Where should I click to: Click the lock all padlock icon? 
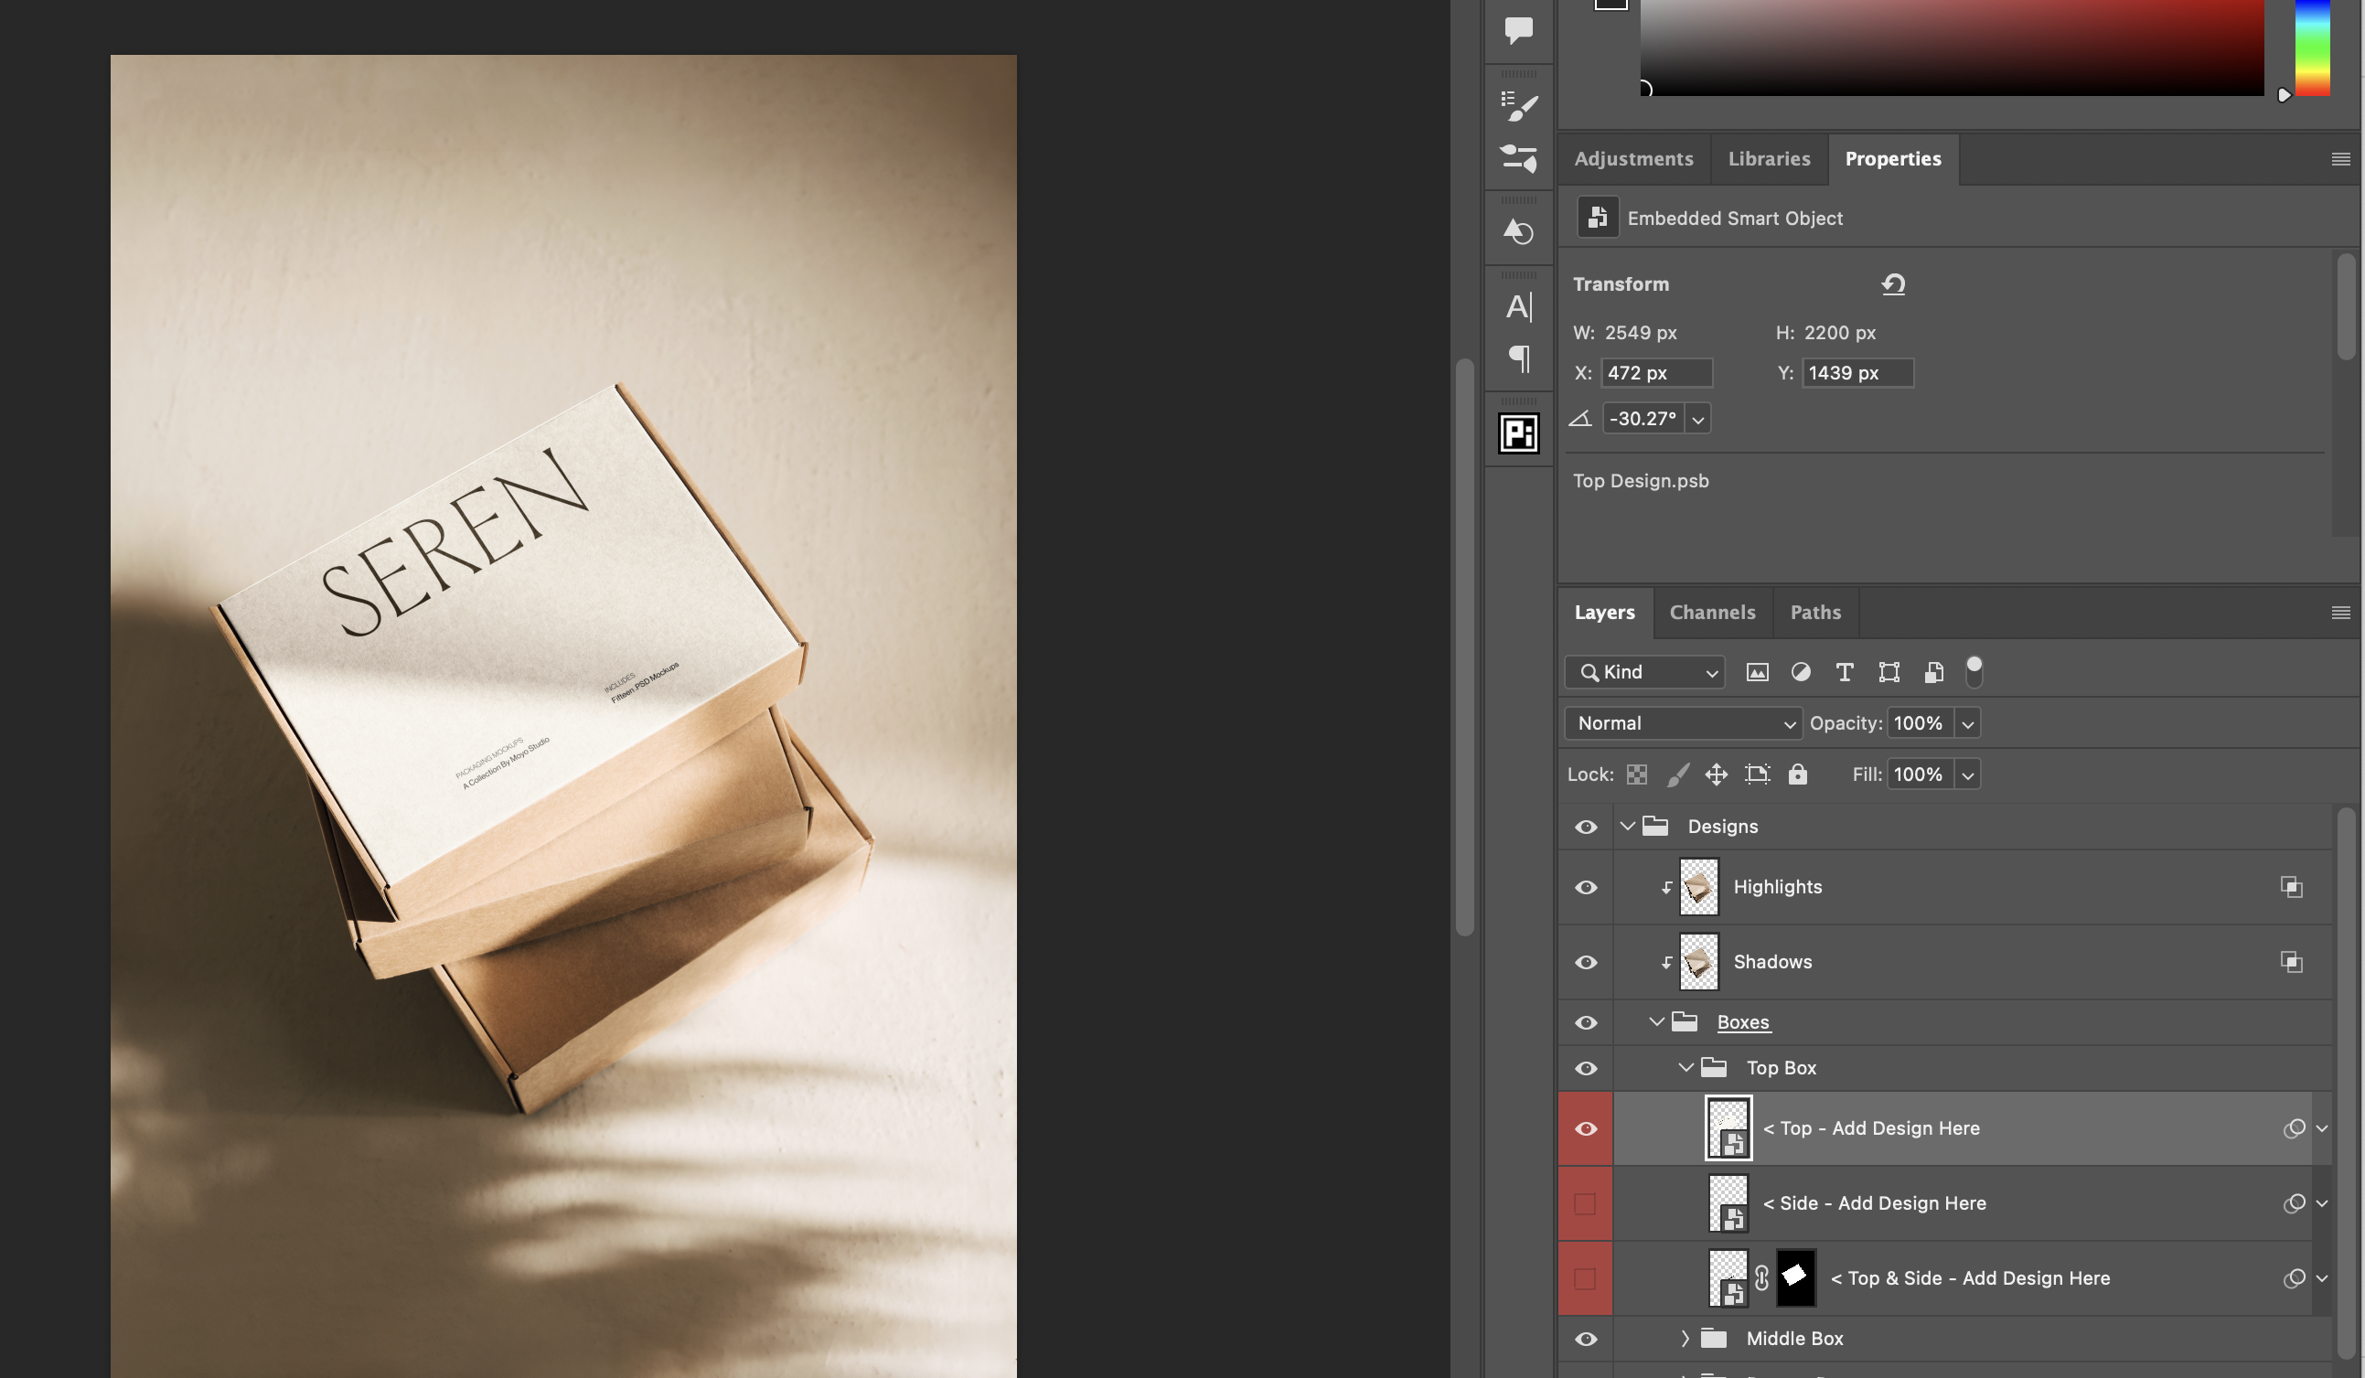(x=1796, y=774)
